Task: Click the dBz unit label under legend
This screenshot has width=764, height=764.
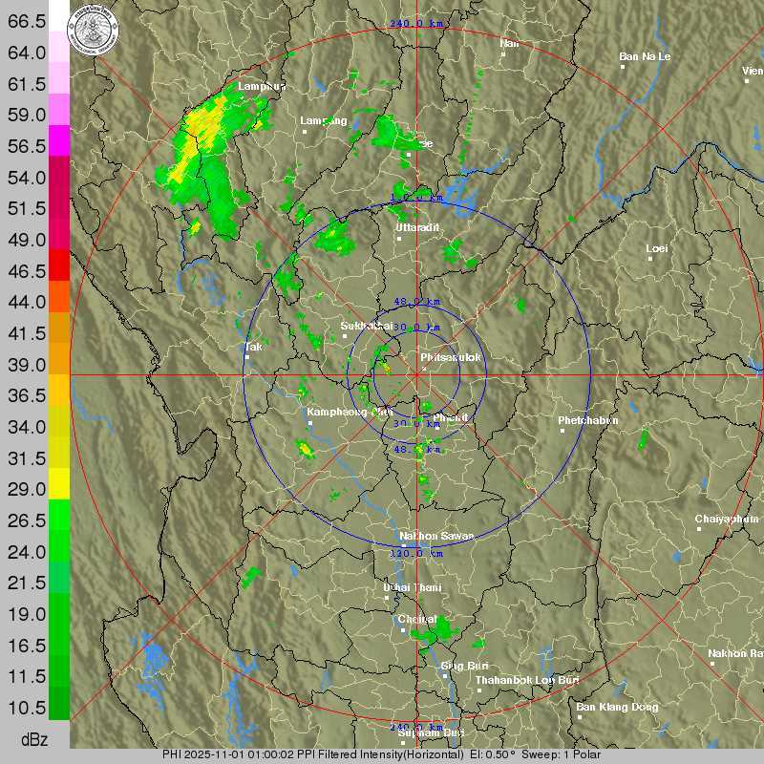Action: 34,740
